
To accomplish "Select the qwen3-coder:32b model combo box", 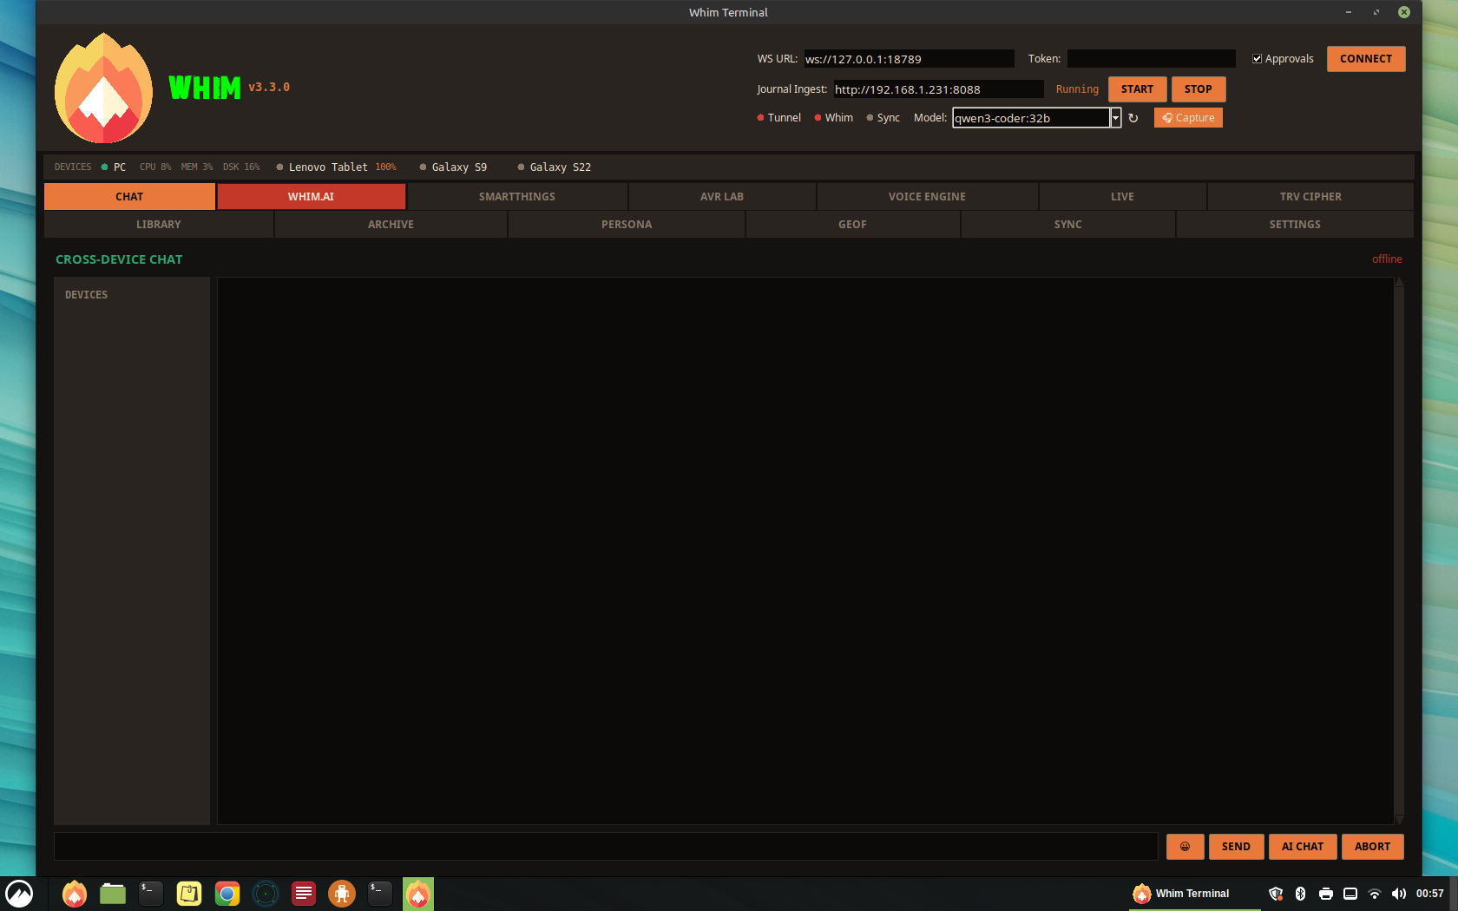I will point(1028,117).
